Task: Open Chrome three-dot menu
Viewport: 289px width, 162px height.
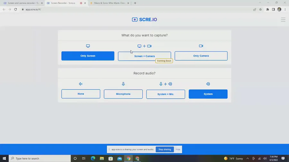Action: pos(285,9)
